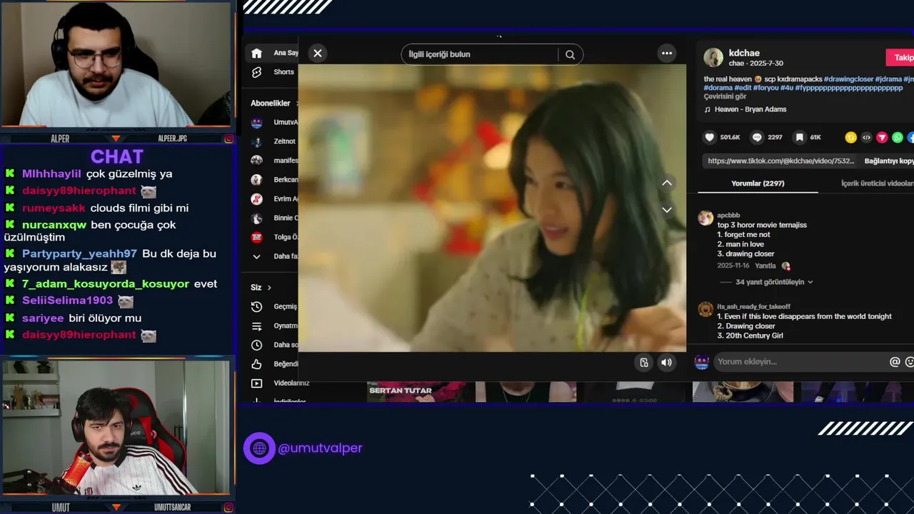The width and height of the screenshot is (914, 514).
Task: Open 'Oynatma' playlists in sidebar
Action: (275, 326)
